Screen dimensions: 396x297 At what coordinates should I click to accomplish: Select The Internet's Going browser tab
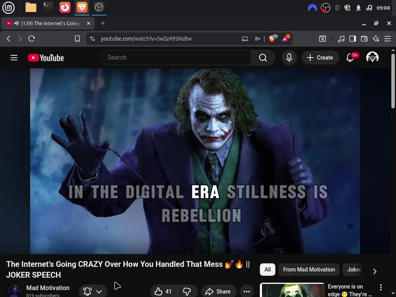pyautogui.click(x=48, y=23)
